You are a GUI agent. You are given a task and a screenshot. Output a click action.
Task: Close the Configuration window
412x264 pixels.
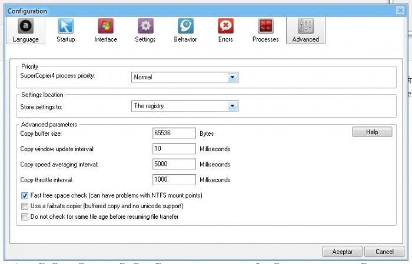coord(400,10)
